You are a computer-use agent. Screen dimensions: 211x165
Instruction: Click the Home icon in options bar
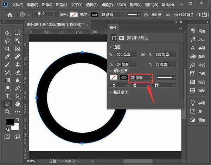[10, 15]
